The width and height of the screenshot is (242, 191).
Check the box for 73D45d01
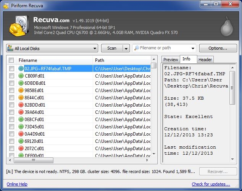click(11, 126)
